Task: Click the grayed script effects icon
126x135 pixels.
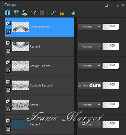Action: pos(42,13)
